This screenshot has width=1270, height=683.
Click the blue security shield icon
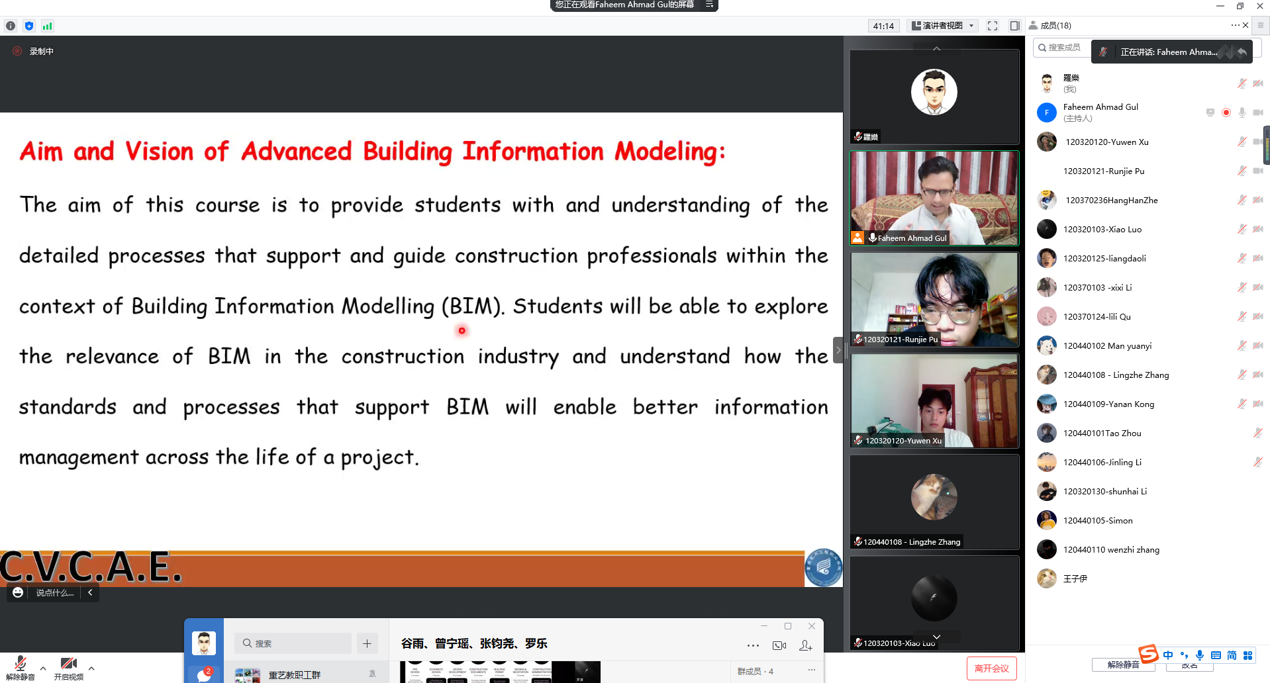29,26
